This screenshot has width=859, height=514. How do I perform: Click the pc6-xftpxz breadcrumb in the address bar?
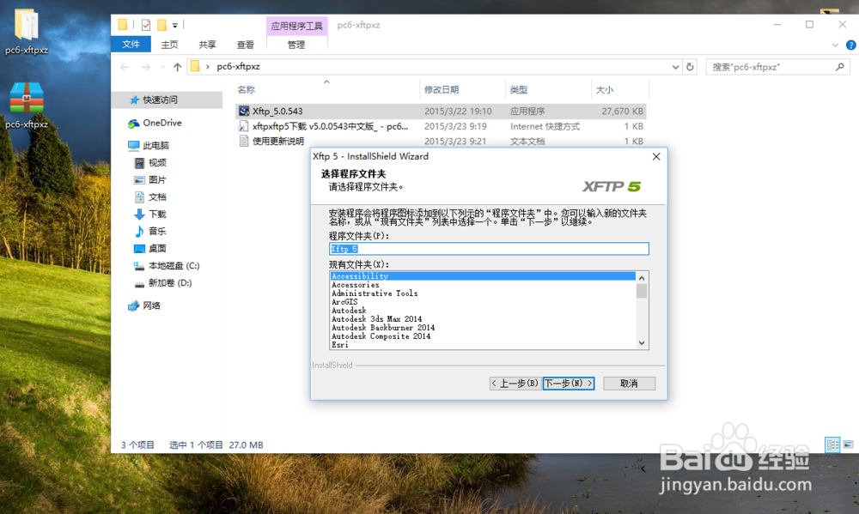point(238,67)
